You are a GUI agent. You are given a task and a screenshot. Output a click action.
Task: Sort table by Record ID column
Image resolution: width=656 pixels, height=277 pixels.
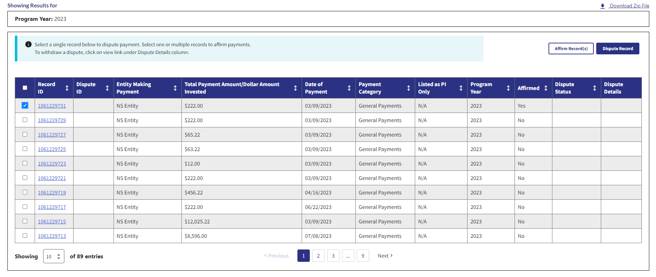point(67,88)
